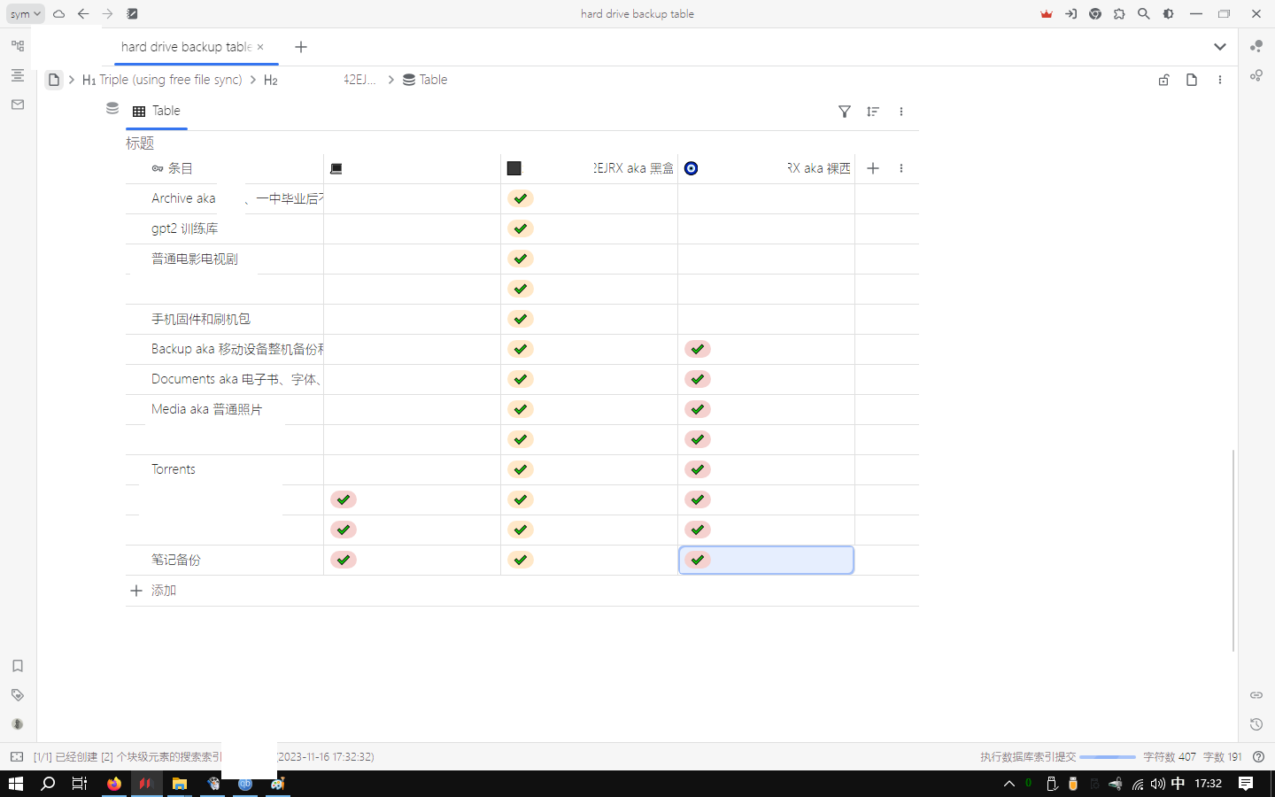Screen dimensions: 1275x797
Task: Open the Windows Start menu
Action: 16,784
